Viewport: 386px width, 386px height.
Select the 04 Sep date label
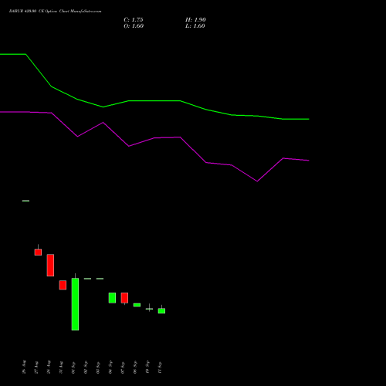(x=110, y=367)
